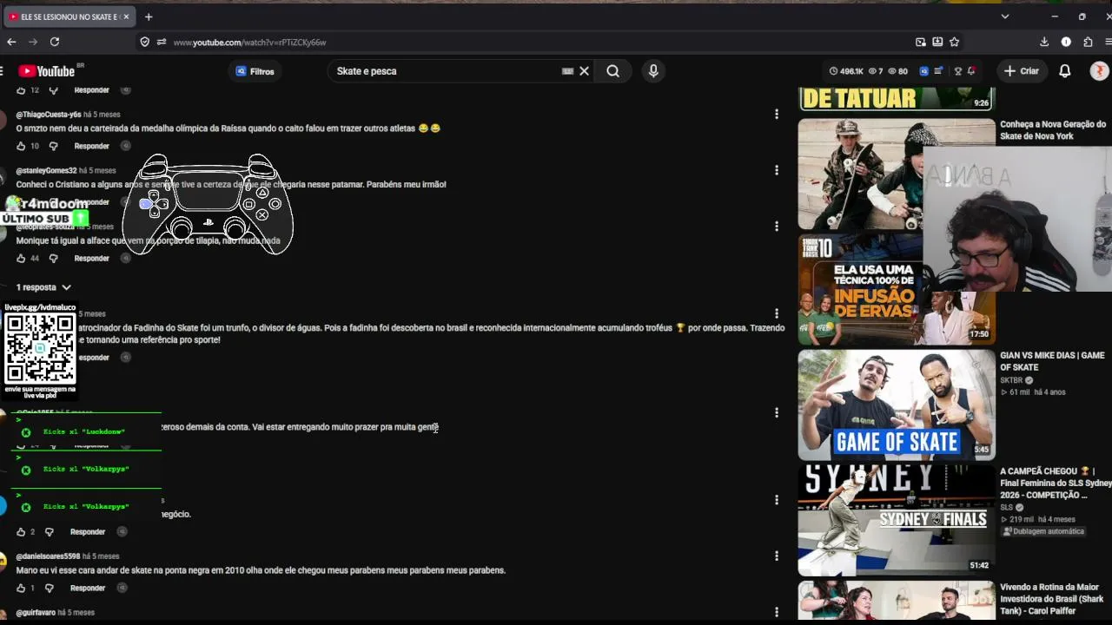Screen dimensions: 1112x625
Task: Open 'GIAN VS MIKE DIAS | GAME OF SKATE' title
Action: pos(1052,361)
